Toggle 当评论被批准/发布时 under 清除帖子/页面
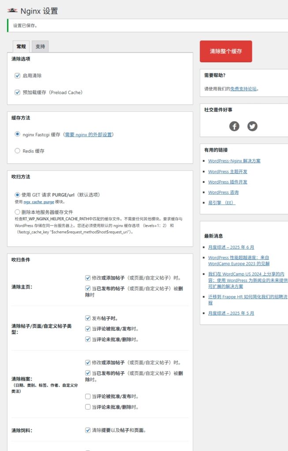The height and width of the screenshot is (451, 288). point(88,329)
